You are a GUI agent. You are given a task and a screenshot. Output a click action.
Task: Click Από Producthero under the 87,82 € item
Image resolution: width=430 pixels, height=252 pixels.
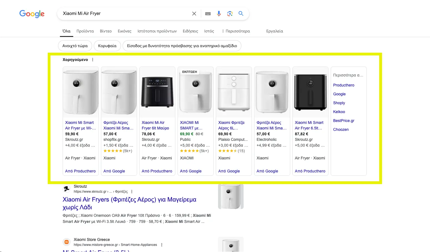point(310,171)
